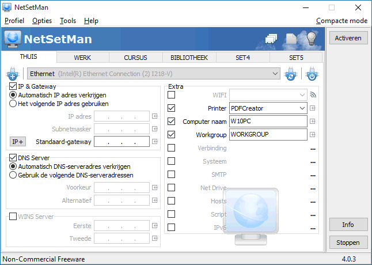Click the refresh network adapter icon
The height and width of the screenshot is (265, 372).
coord(291,74)
